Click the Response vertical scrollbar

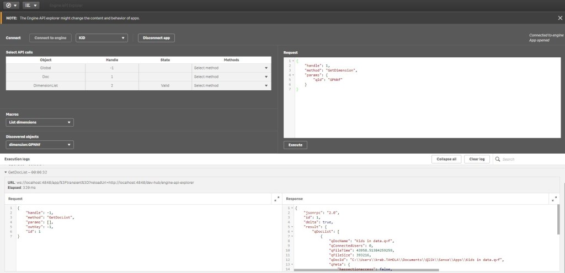coord(558,219)
